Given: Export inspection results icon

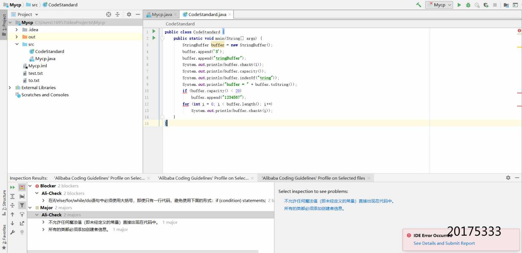Looking at the screenshot, I should click(x=22, y=223).
